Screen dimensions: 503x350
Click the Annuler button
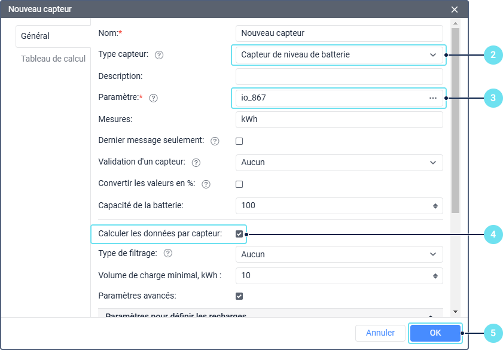click(x=380, y=333)
